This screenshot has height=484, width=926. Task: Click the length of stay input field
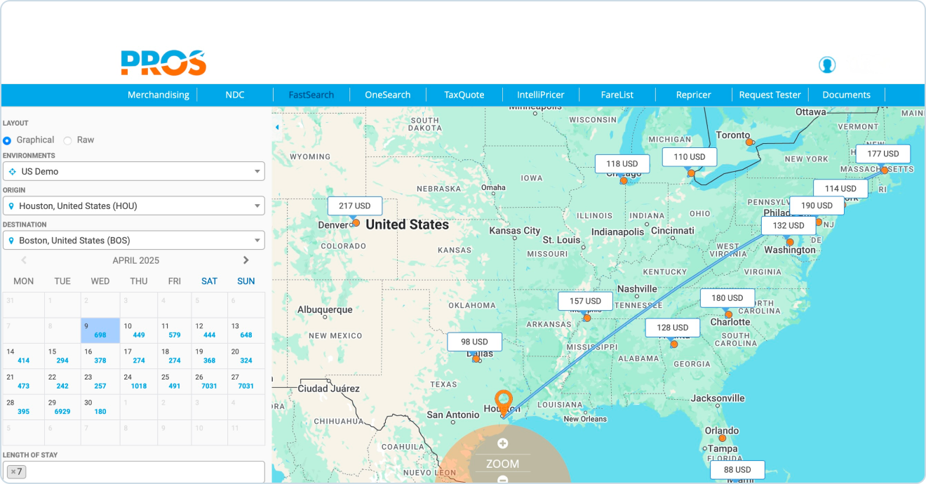point(133,472)
